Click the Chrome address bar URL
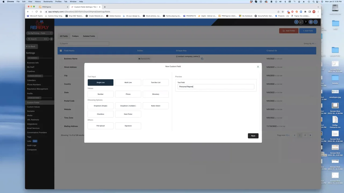This screenshot has height=193, width=344. tap(79, 12)
